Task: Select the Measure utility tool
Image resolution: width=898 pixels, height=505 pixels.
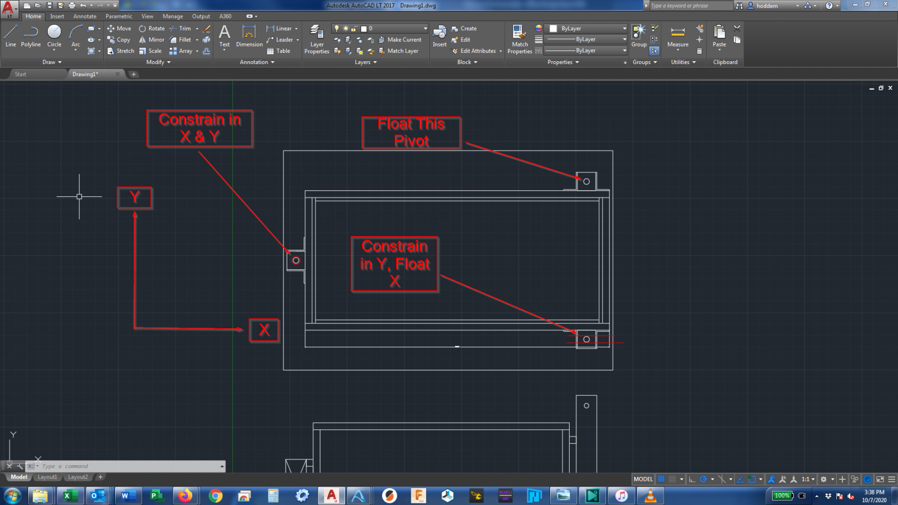Action: pyautogui.click(x=677, y=36)
